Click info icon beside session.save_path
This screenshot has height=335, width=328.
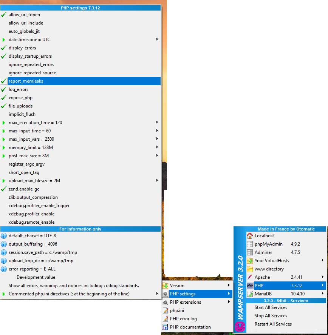pos(4,252)
